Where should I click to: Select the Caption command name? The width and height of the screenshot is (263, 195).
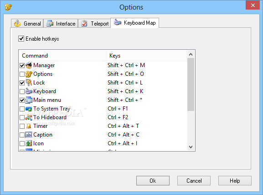click(x=43, y=135)
